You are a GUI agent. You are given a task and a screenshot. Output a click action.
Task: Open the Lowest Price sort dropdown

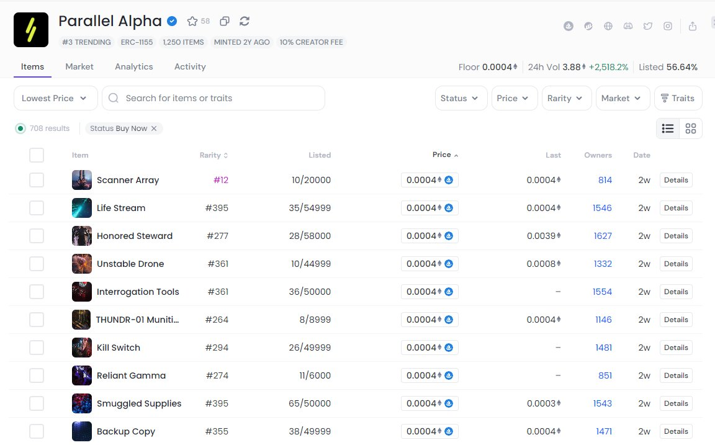(56, 98)
